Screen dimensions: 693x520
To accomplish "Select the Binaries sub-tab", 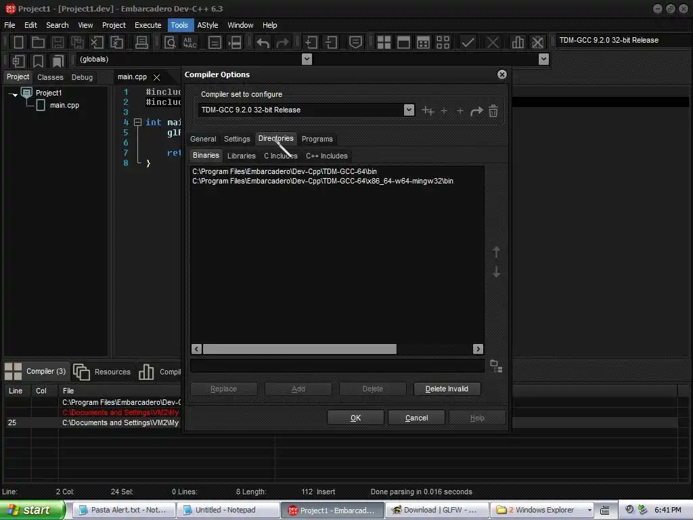I will pos(206,155).
